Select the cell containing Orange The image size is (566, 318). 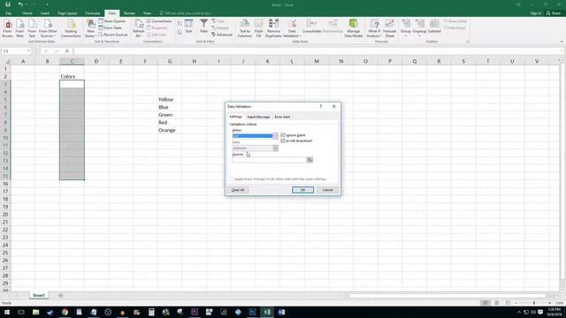(x=169, y=130)
